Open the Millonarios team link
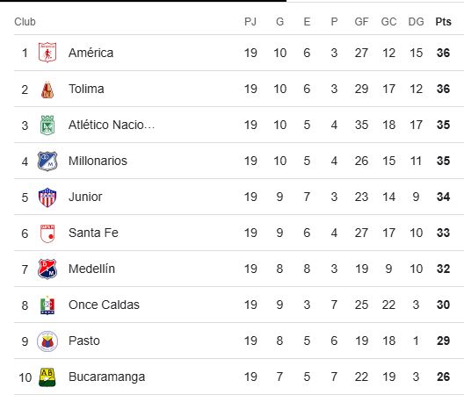This screenshot has width=464, height=402. (x=98, y=162)
